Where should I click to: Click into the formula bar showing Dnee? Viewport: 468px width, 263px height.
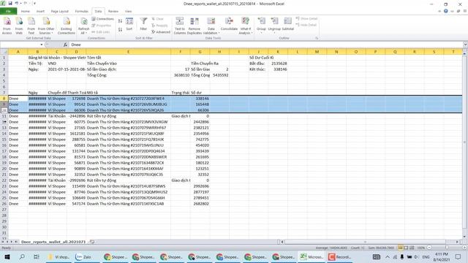[x=265, y=45]
